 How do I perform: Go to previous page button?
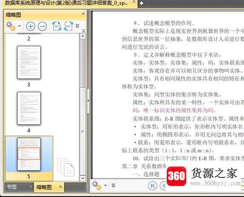[163, 186]
